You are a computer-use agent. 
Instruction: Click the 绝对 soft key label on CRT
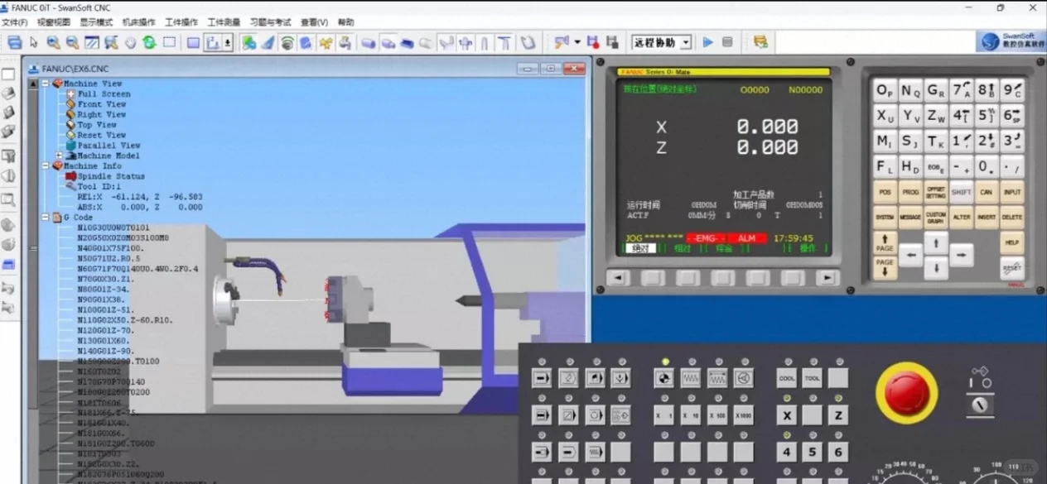[640, 248]
